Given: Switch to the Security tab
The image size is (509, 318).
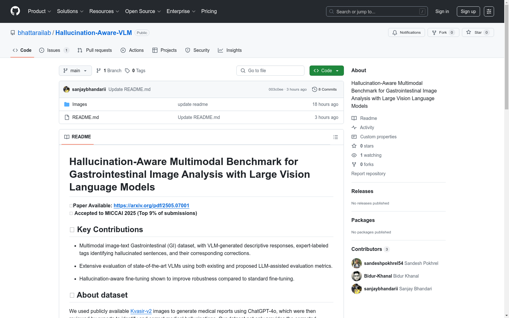Looking at the screenshot, I should 198,50.
